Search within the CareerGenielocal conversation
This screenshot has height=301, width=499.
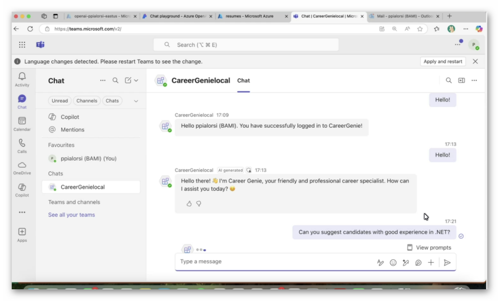click(449, 80)
